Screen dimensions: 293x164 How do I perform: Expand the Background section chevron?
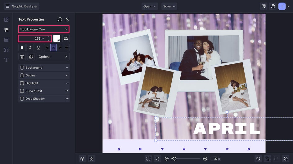(x=67, y=68)
